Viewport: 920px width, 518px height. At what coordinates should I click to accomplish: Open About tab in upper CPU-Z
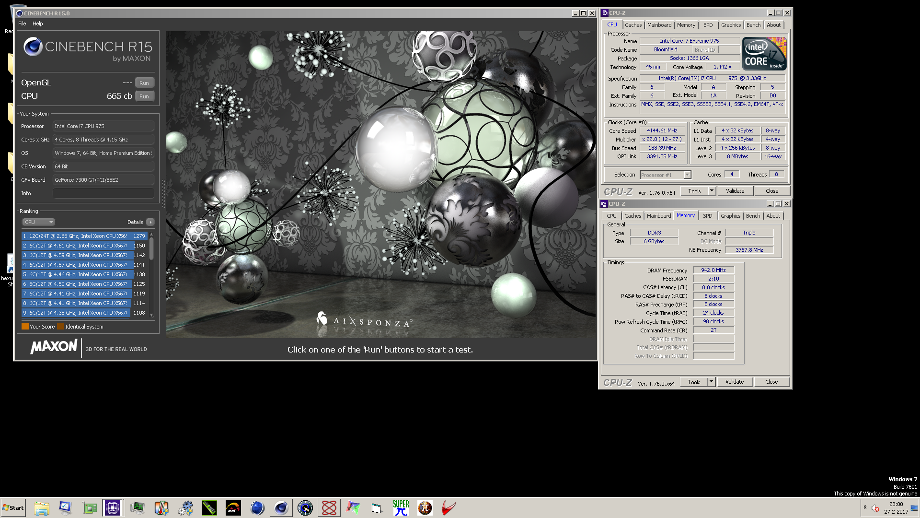click(773, 25)
